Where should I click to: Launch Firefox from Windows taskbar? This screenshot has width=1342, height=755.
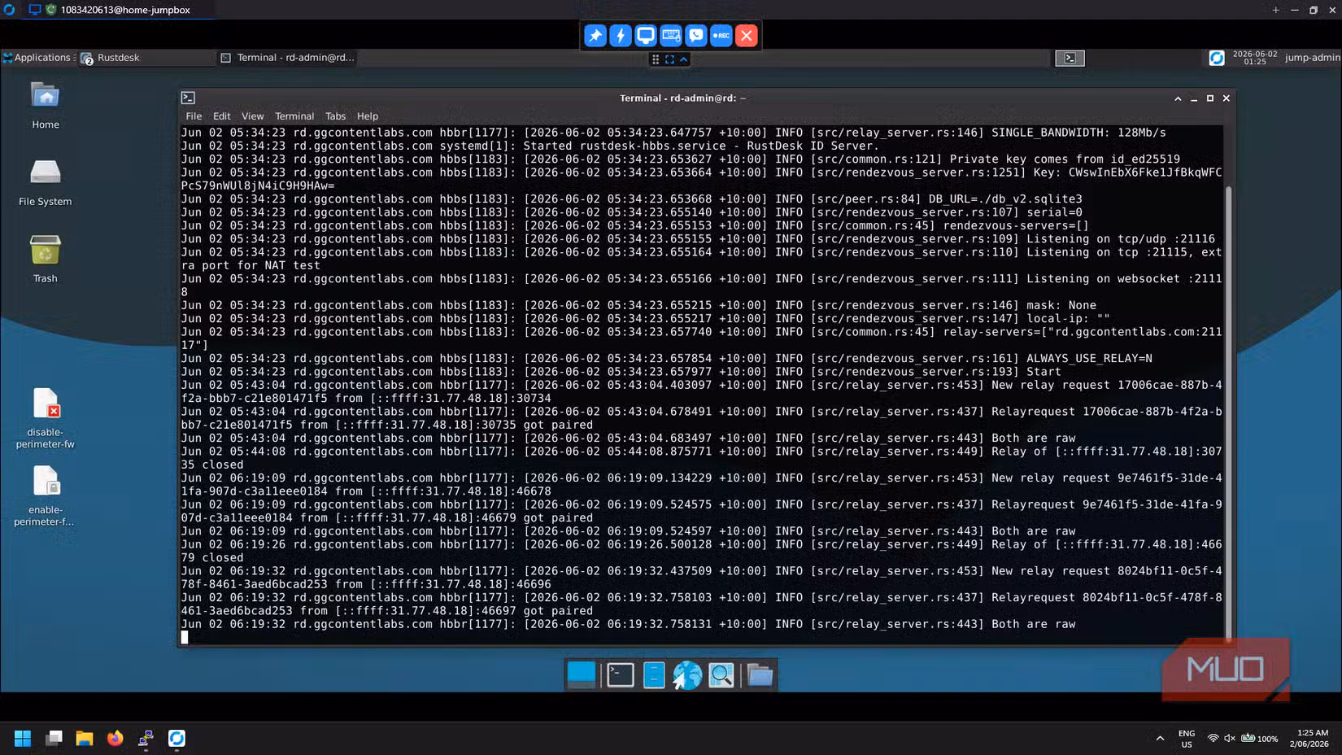115,739
